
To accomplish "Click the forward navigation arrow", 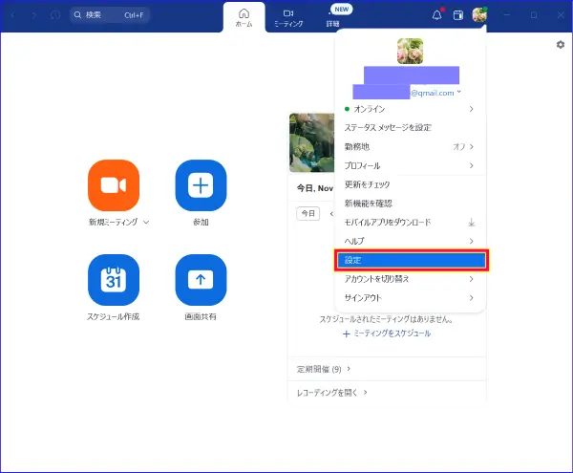I will [34, 15].
